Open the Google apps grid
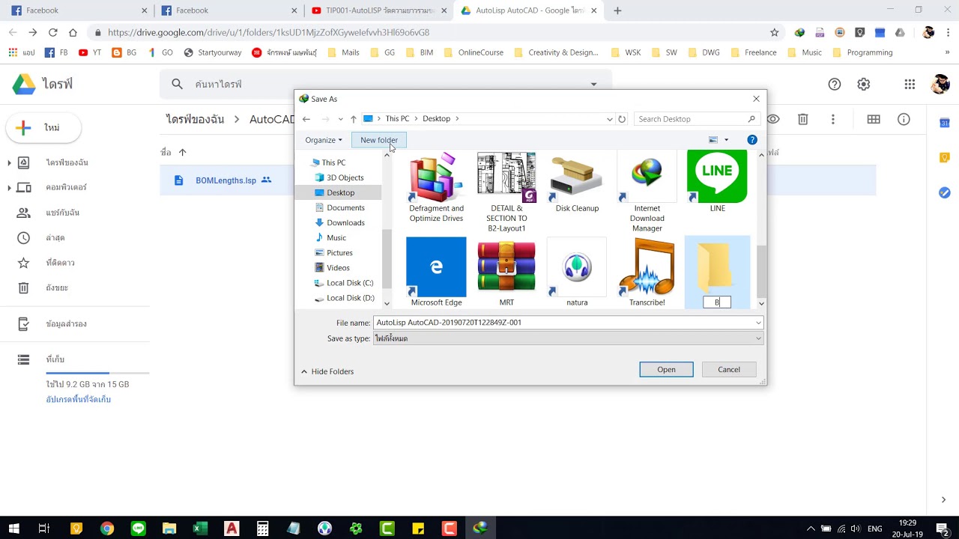This screenshot has height=539, width=959. click(x=910, y=85)
